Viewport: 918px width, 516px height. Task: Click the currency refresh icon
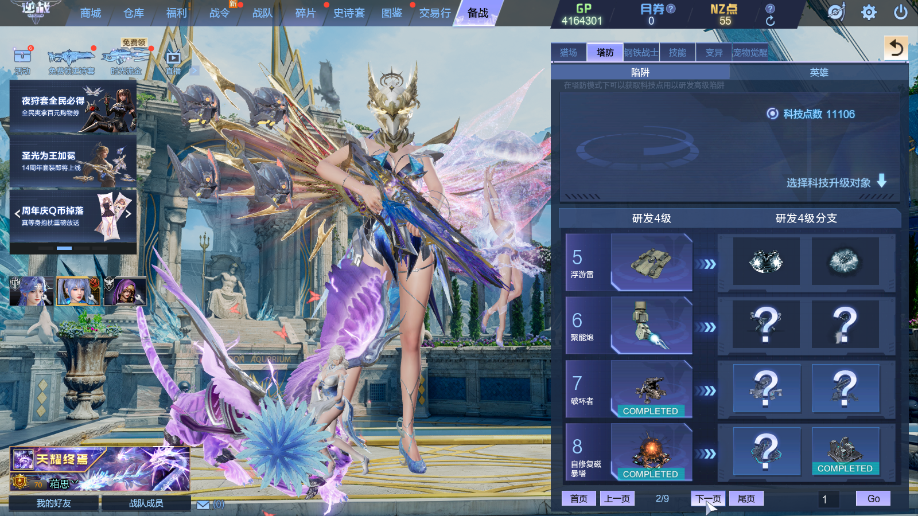click(770, 21)
